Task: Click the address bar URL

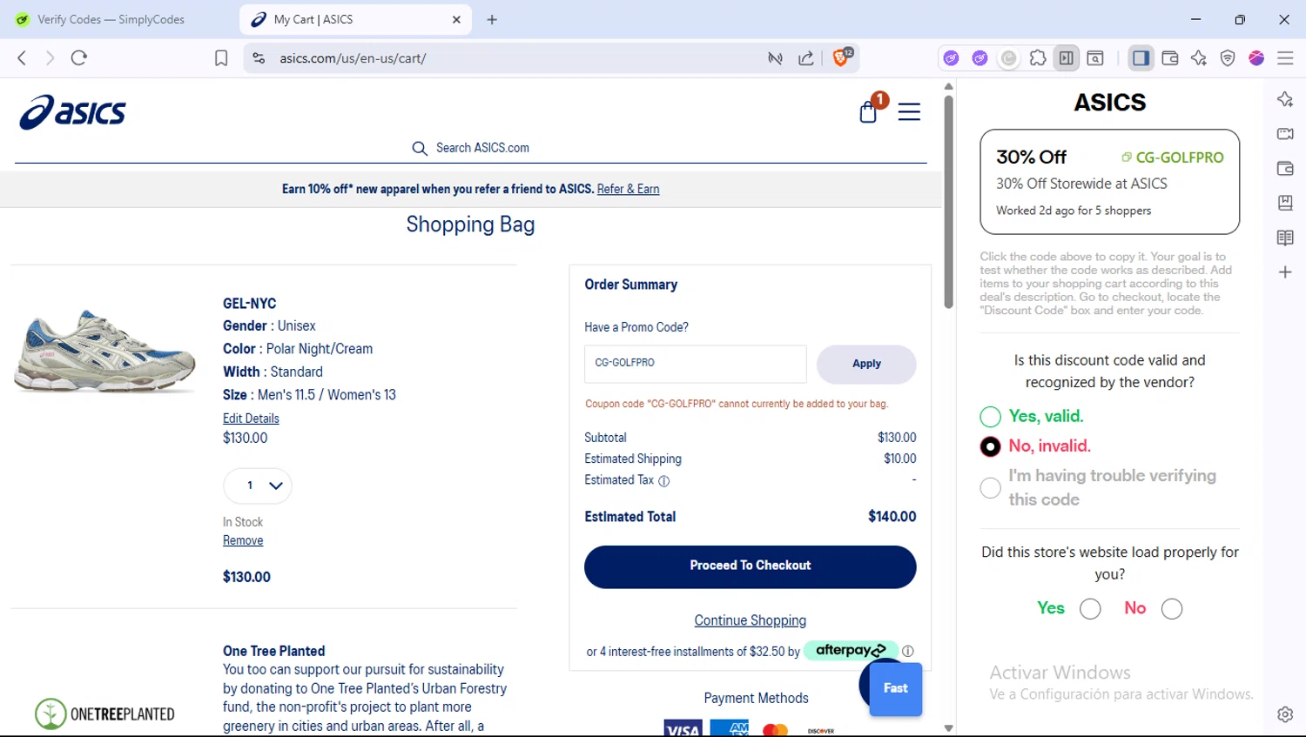Action: coord(353,58)
